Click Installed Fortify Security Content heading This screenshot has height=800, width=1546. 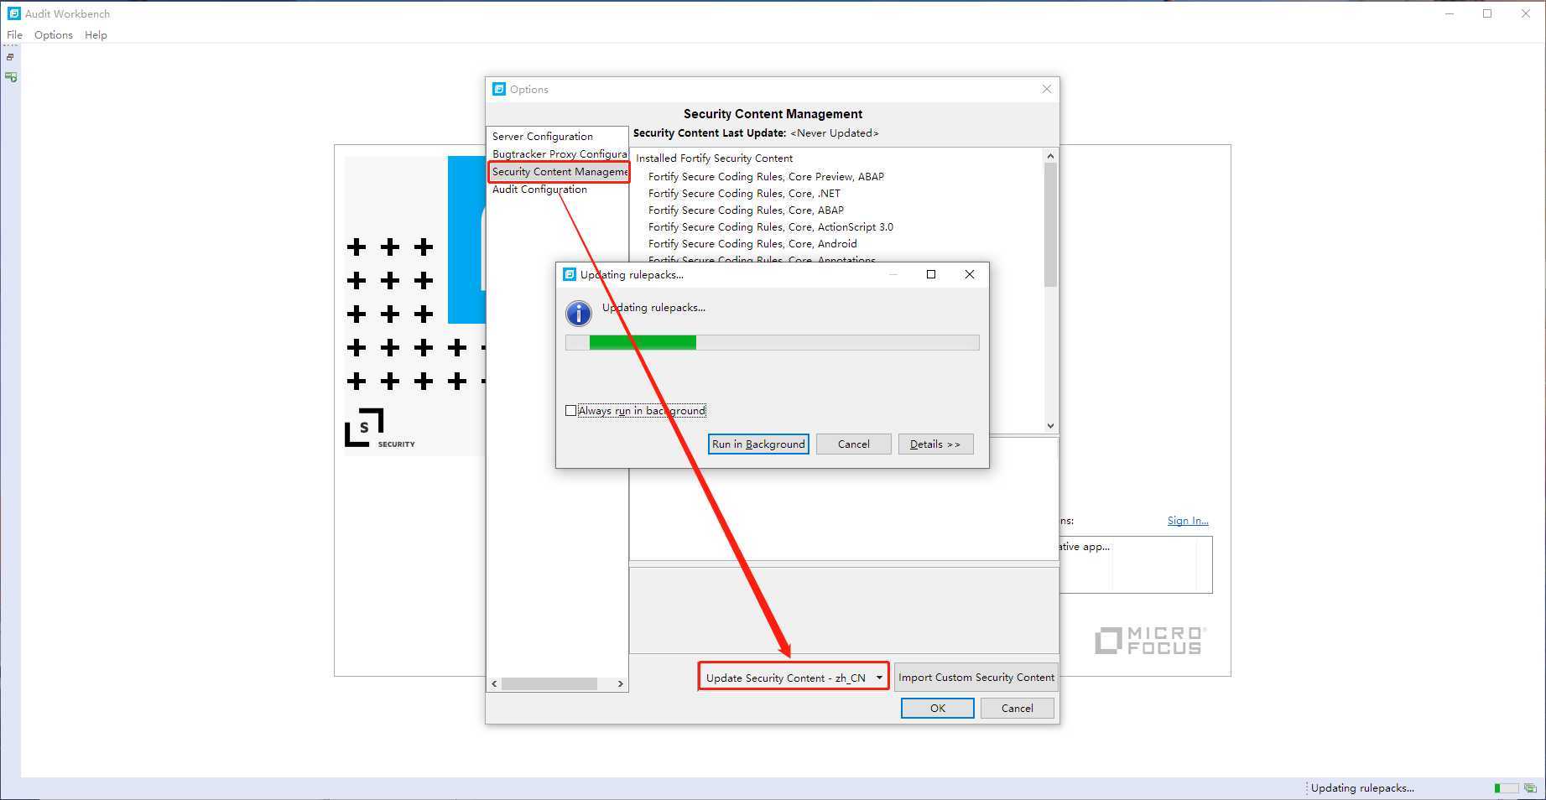coord(714,158)
